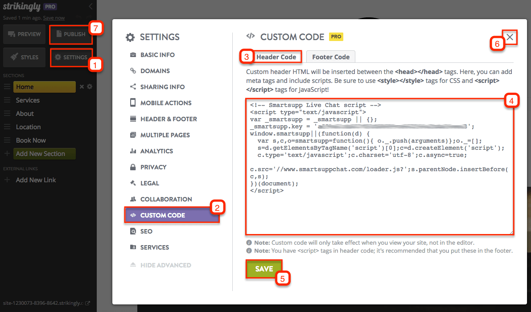Click Hide Advanced to collapse settings
The width and height of the screenshot is (531, 312).
click(161, 265)
